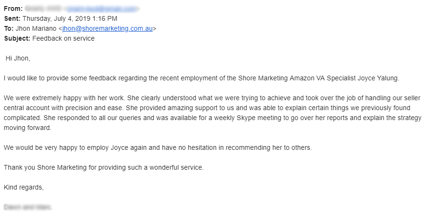
Task: Click the "Kind regards," closing
Action: pyautogui.click(x=24, y=187)
